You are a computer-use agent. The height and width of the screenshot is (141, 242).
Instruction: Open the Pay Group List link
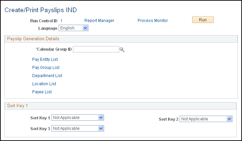(46, 68)
